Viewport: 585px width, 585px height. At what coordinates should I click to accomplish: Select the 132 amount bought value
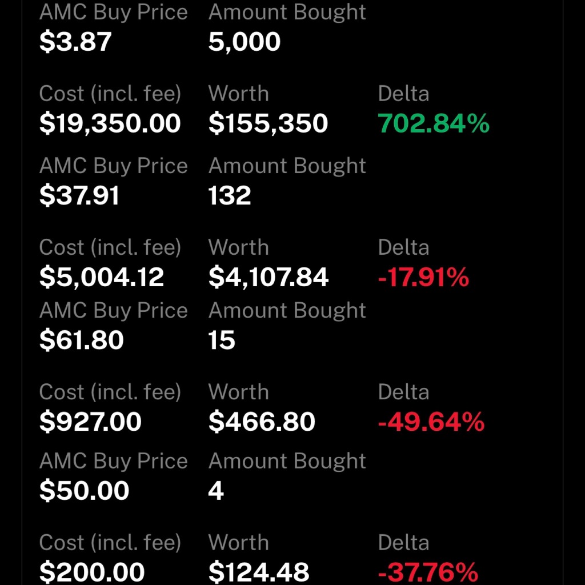(x=230, y=195)
